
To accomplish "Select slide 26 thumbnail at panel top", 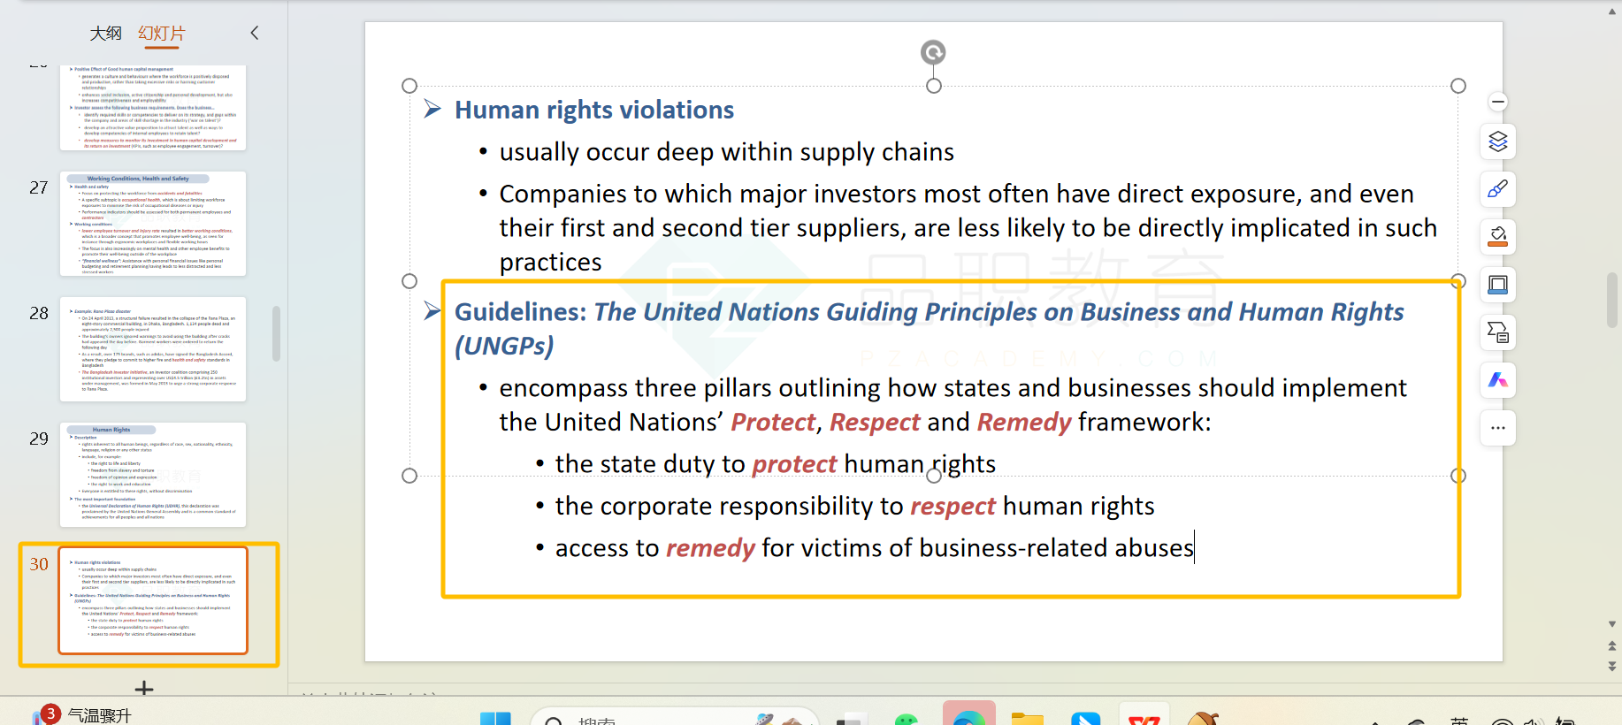I will tap(153, 107).
